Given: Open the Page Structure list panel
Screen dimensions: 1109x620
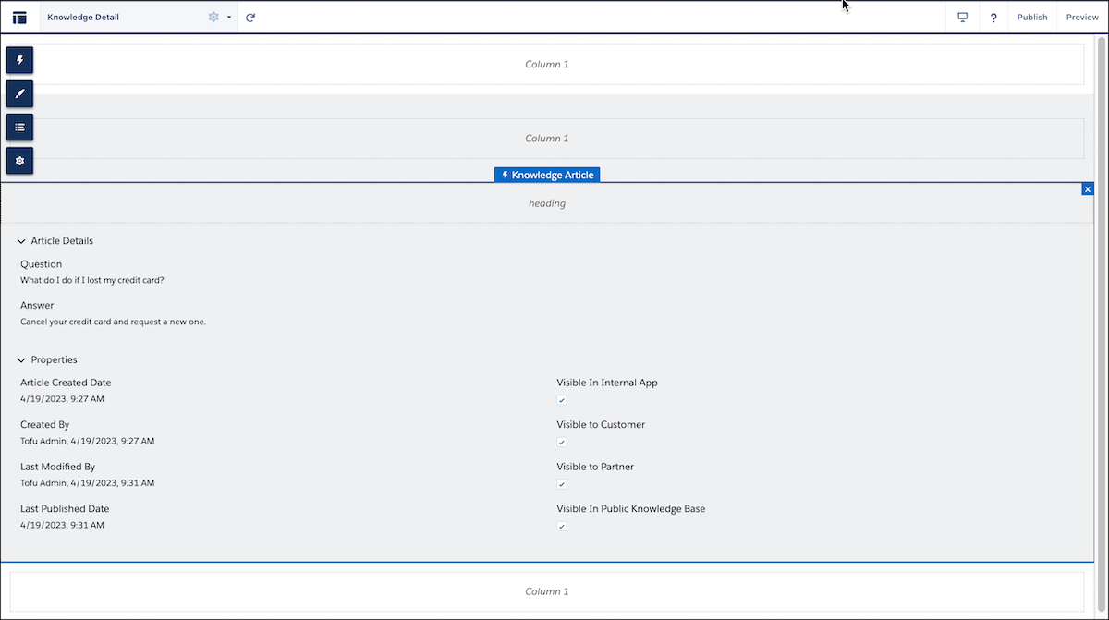Looking at the screenshot, I should click(19, 127).
